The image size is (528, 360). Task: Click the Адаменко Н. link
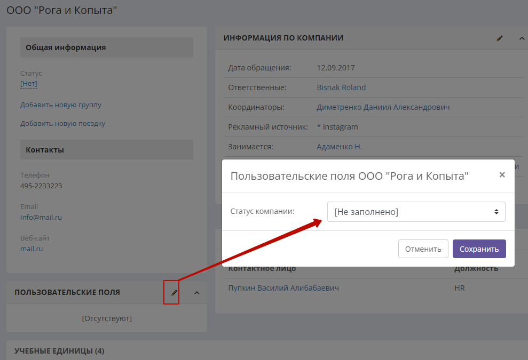click(340, 147)
